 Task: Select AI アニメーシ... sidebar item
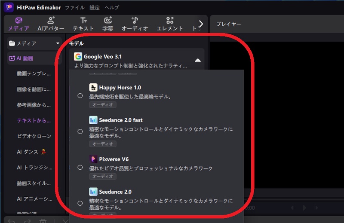click(x=35, y=199)
